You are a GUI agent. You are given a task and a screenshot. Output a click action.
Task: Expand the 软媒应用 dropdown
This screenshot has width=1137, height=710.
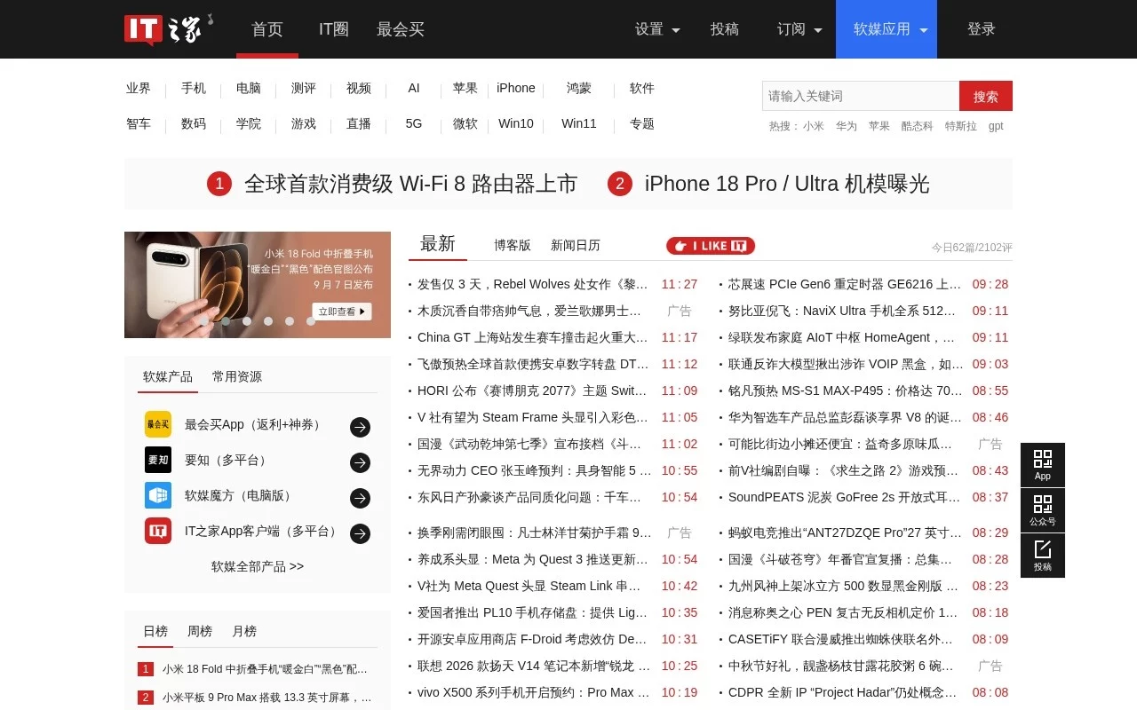887,29
